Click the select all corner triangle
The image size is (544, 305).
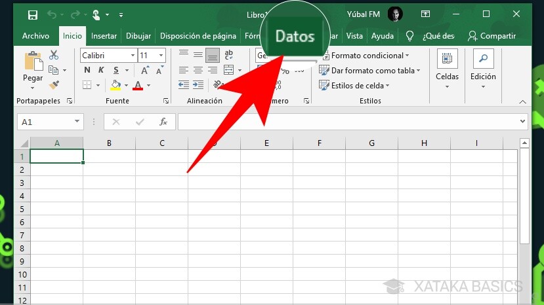click(24, 143)
